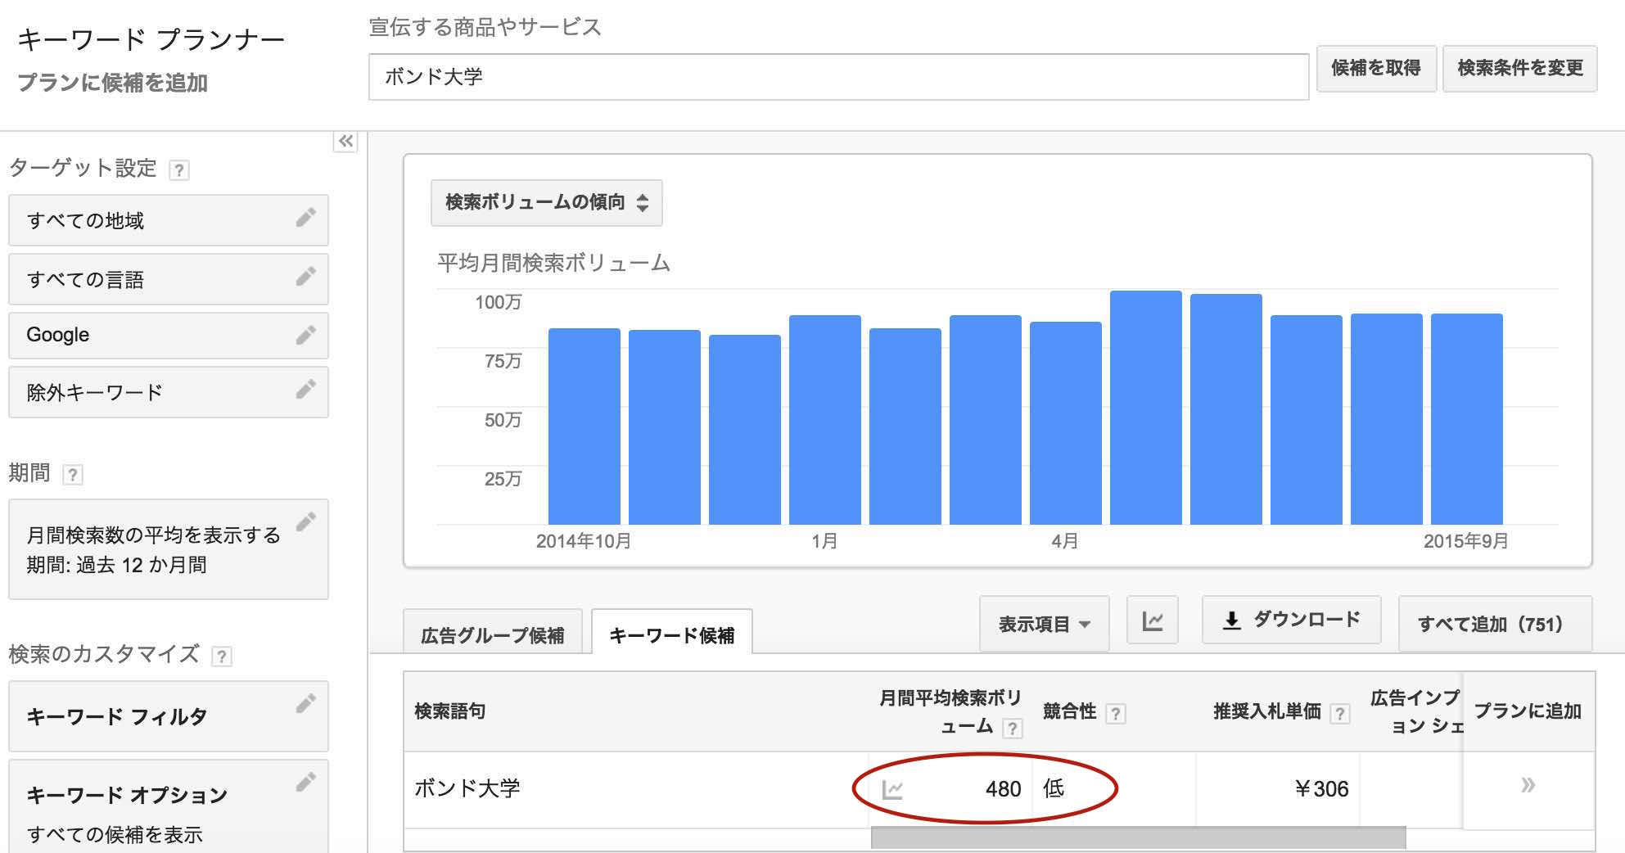The height and width of the screenshot is (853, 1625).
Task: Edit the Google network setting pencil icon
Action: point(305,335)
